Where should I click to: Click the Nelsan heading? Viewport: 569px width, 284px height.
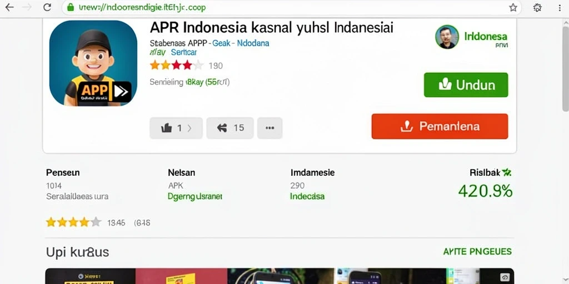(182, 173)
